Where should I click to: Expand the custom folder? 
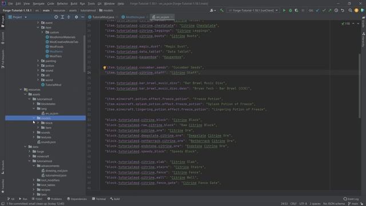pyautogui.click(x=42, y=32)
